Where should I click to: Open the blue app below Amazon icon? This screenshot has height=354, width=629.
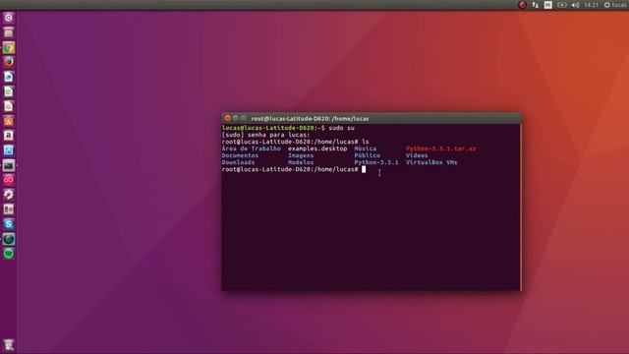[x=9, y=150]
